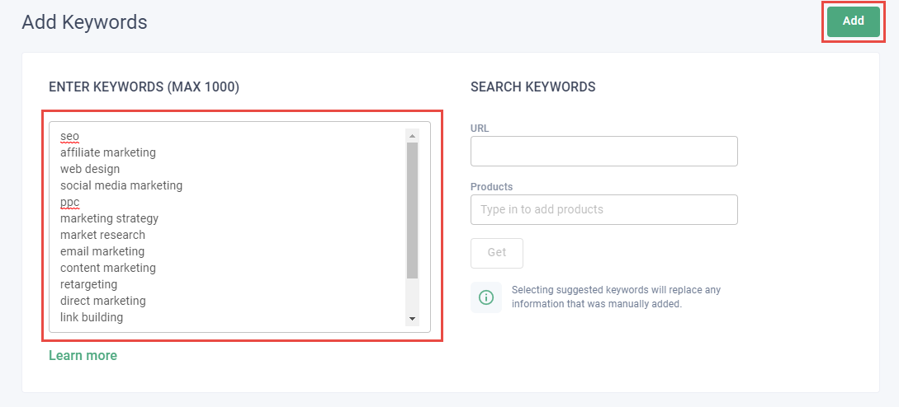Click the 'market research' keyword line
The width and height of the screenshot is (899, 407).
pyautogui.click(x=102, y=235)
